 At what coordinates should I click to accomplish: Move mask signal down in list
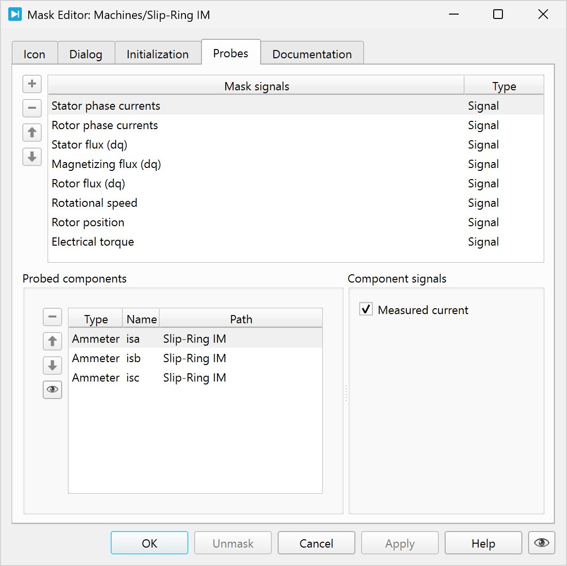(x=32, y=156)
